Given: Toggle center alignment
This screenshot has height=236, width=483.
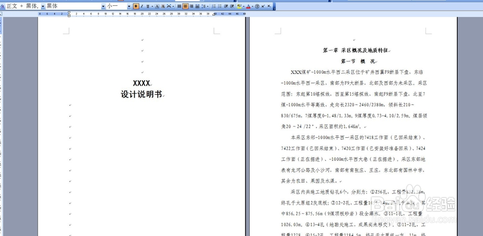Looking at the screenshot, I should pos(185,6).
